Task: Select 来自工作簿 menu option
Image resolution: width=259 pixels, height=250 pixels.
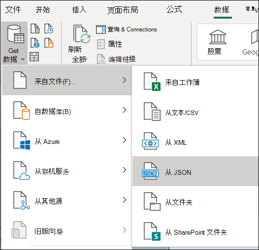Action: [195, 82]
